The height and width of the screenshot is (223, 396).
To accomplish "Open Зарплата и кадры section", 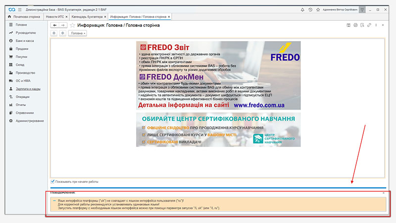I will pos(28,89).
